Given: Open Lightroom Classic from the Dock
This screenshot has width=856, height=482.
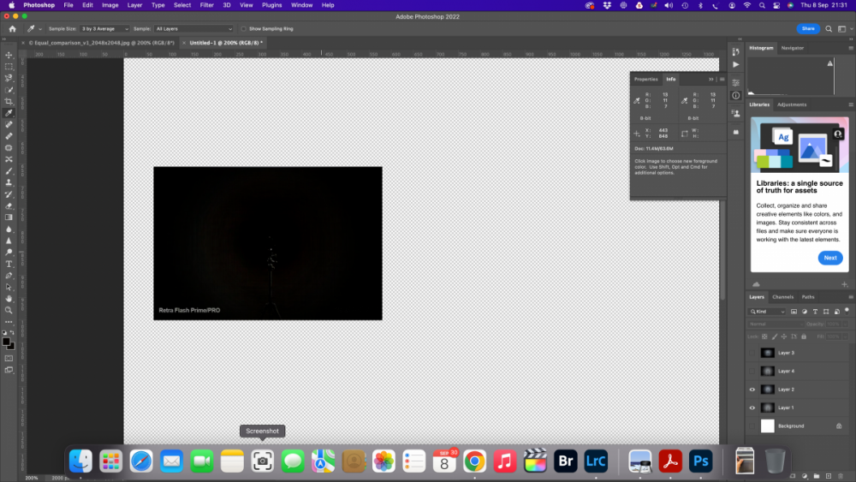Looking at the screenshot, I should [596, 461].
